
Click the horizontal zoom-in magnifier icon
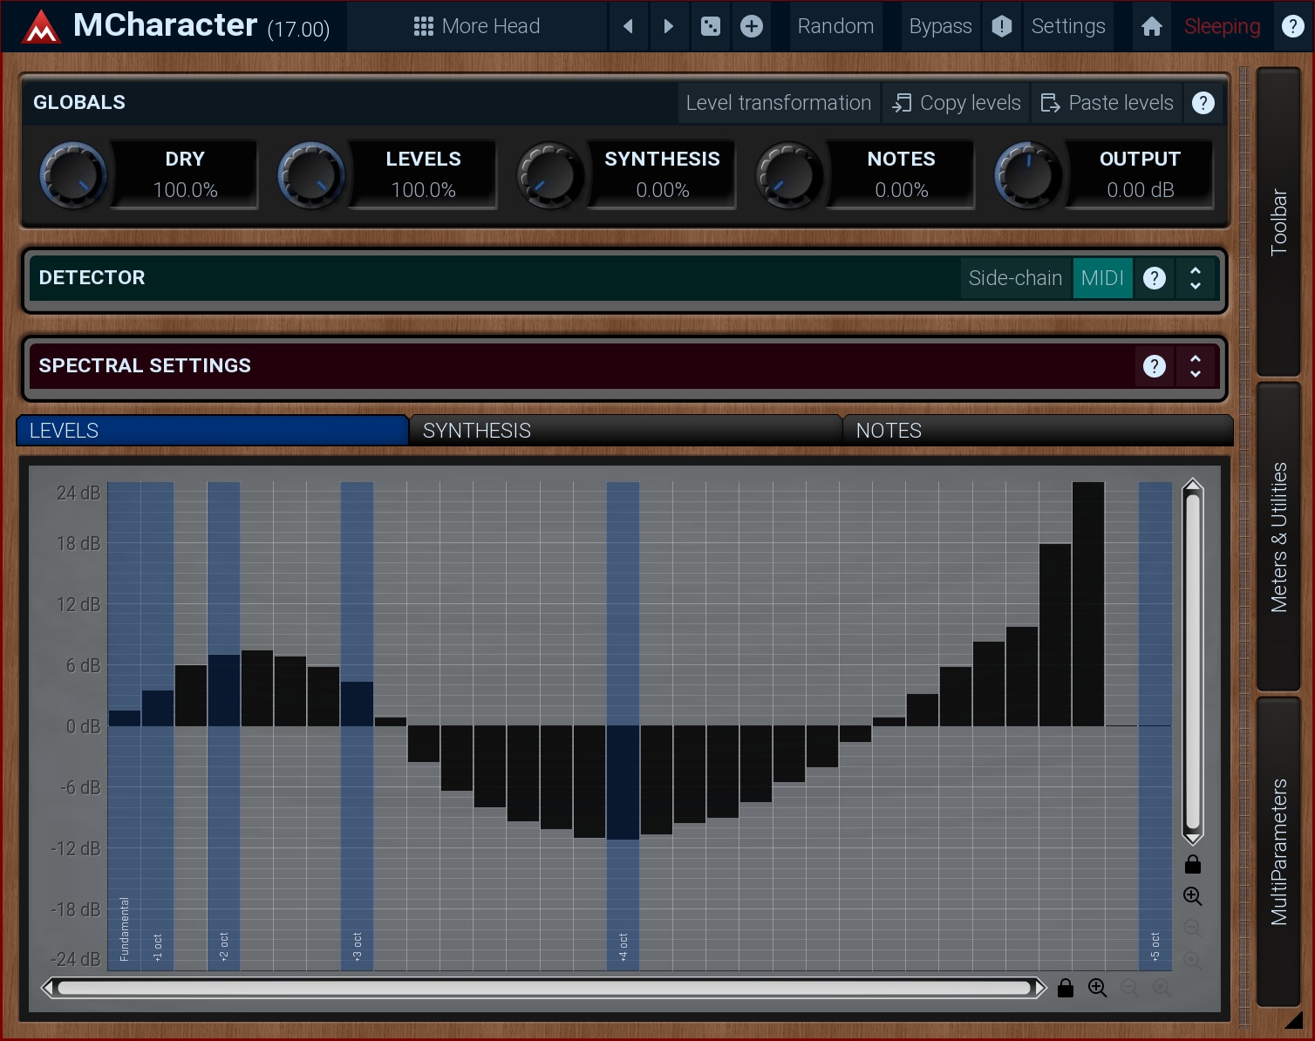(1097, 988)
